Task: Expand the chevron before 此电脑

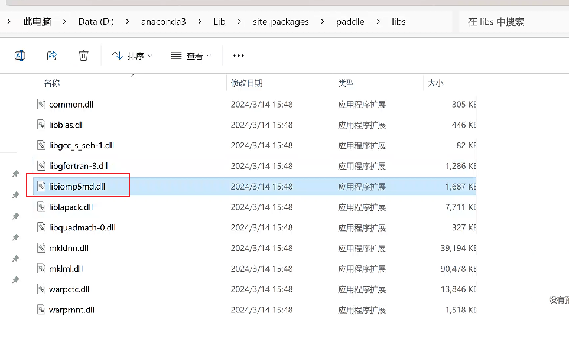Action: (9, 22)
